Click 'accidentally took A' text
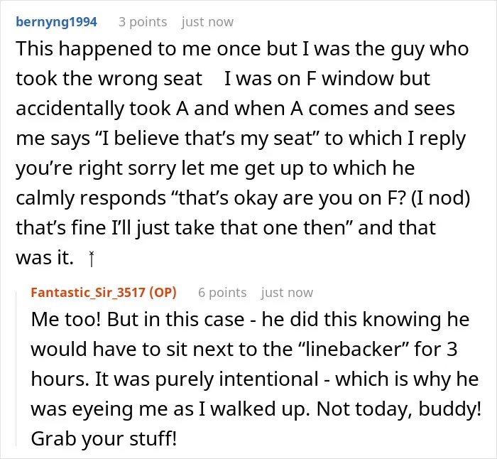The width and height of the screenshot is (497, 459). 102,109
